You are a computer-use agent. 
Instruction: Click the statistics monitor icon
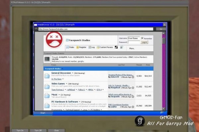47,59
